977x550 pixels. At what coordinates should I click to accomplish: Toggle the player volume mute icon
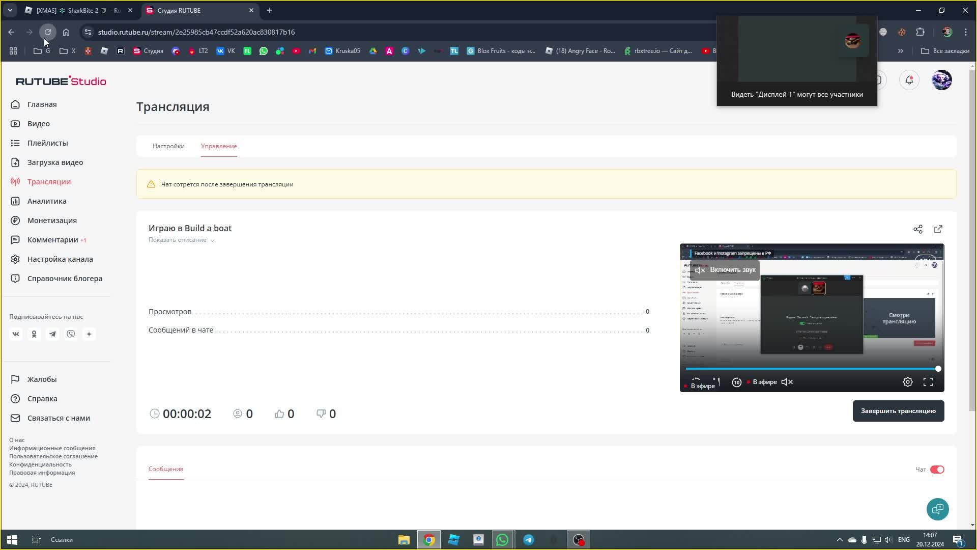click(x=787, y=382)
